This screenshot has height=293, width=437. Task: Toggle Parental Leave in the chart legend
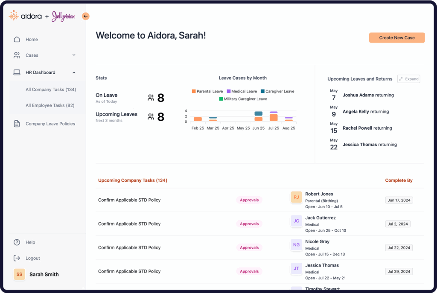[x=208, y=91]
